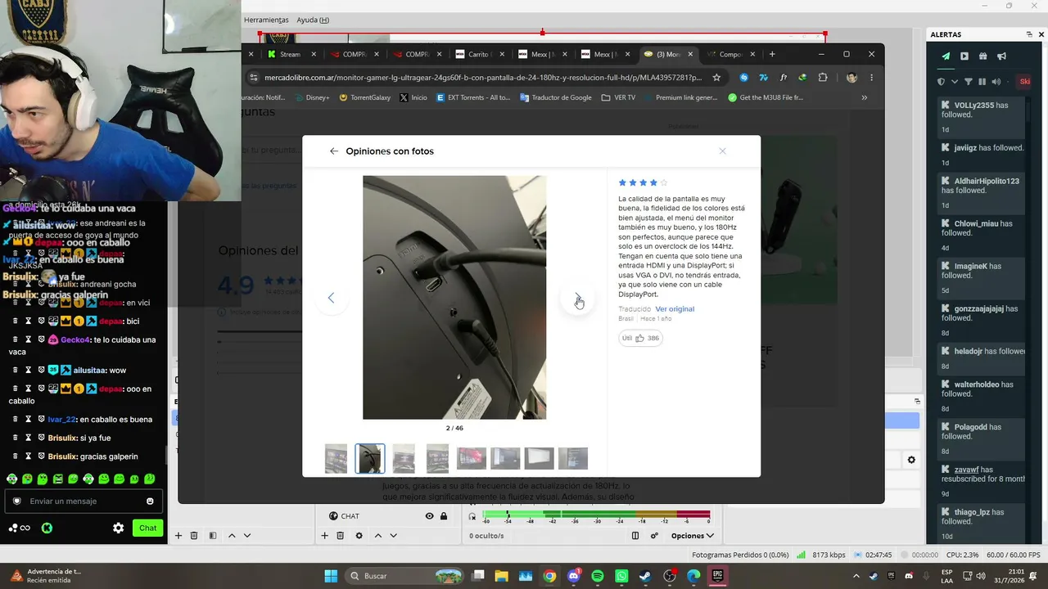This screenshot has width=1048, height=589.
Task: Skip the current alert
Action: click(x=1024, y=82)
